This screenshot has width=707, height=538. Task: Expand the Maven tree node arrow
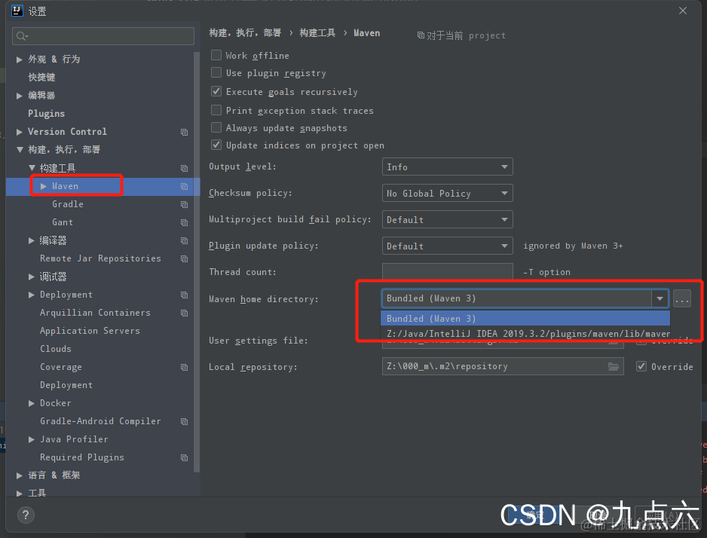coord(44,186)
